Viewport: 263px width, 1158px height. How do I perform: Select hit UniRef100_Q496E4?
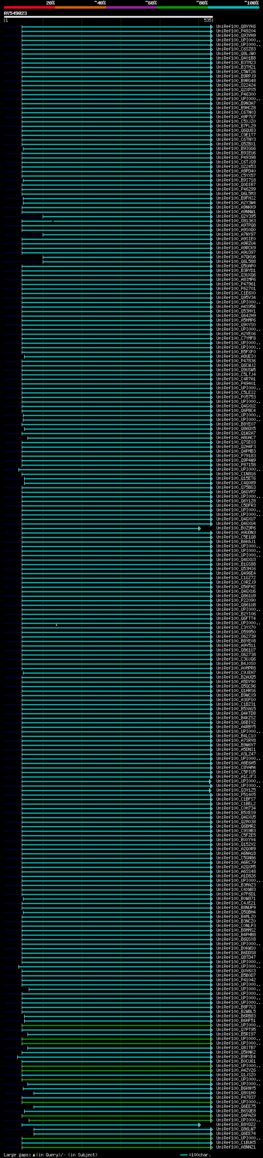pyautogui.click(x=235, y=573)
